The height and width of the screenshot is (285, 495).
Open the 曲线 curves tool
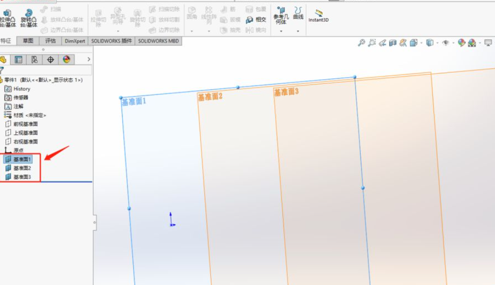(298, 13)
